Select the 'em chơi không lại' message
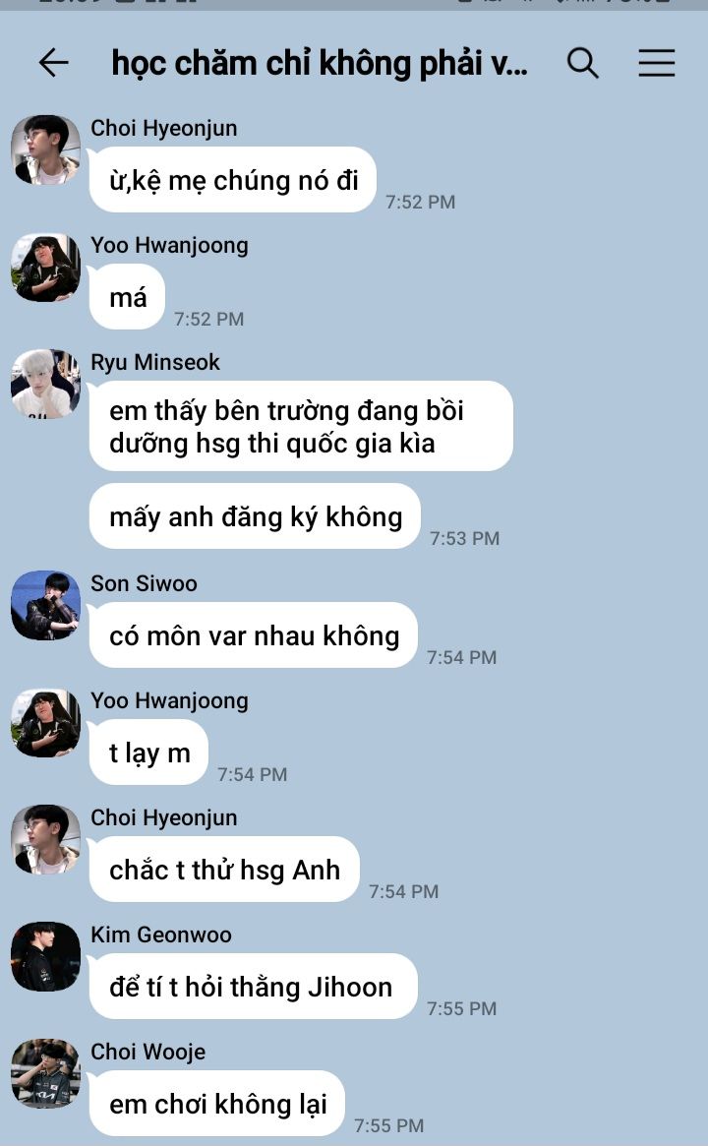708x1146 pixels. pyautogui.click(x=217, y=1103)
